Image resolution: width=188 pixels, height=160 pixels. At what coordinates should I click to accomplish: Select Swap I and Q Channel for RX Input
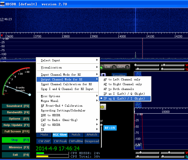pos(68,89)
